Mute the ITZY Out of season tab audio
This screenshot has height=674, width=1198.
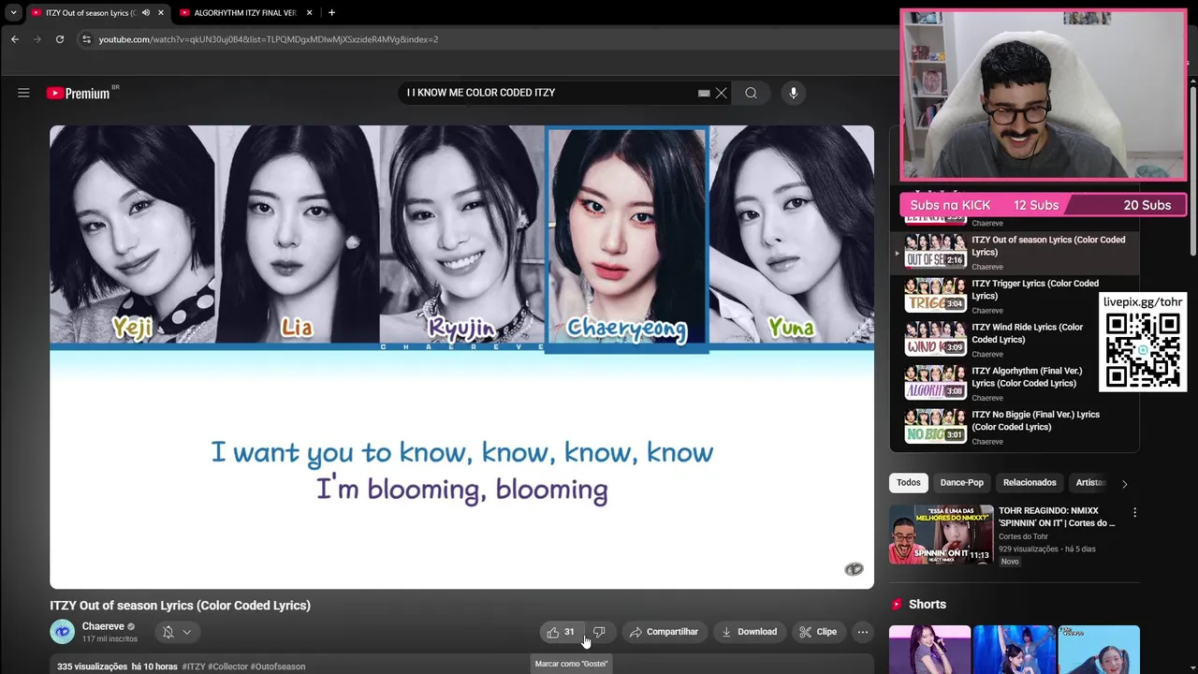click(146, 12)
